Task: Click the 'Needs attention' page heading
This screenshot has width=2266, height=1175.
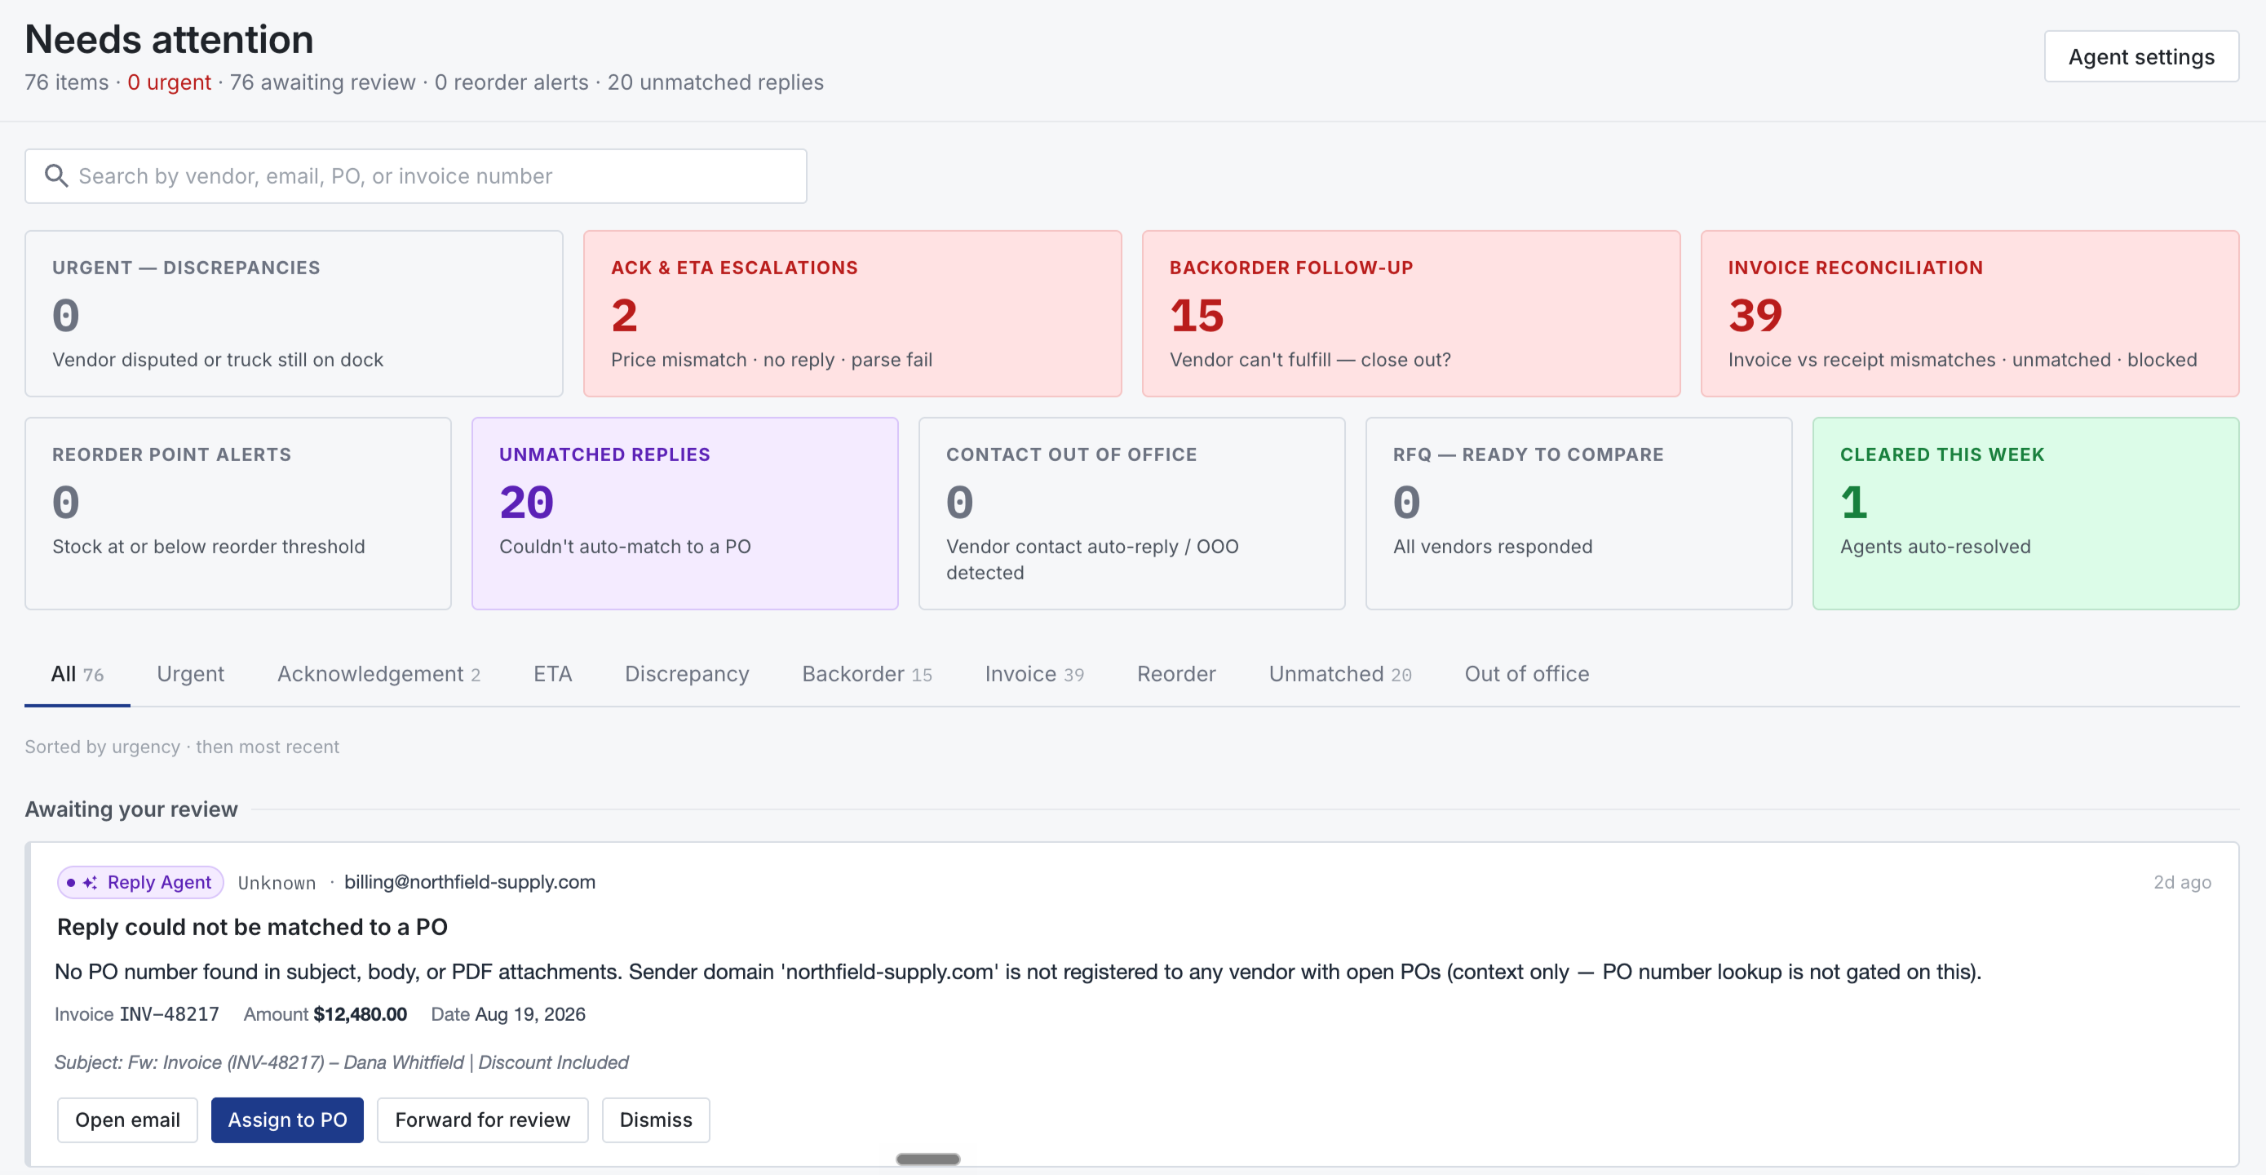Action: 169,38
